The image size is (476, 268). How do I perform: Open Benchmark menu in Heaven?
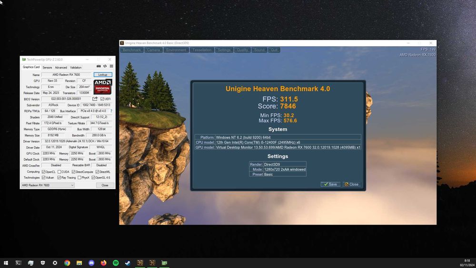[x=132, y=50]
